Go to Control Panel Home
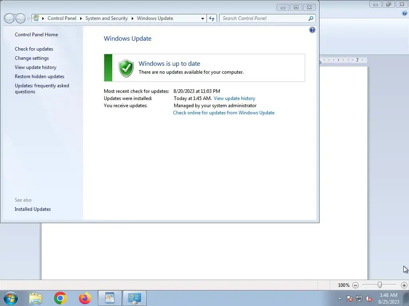 (x=36, y=35)
